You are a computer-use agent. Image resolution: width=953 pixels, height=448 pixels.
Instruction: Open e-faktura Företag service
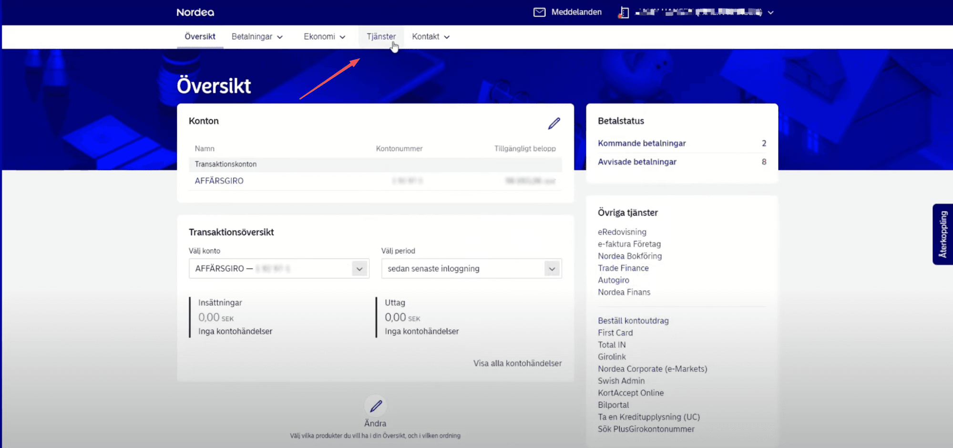click(629, 244)
